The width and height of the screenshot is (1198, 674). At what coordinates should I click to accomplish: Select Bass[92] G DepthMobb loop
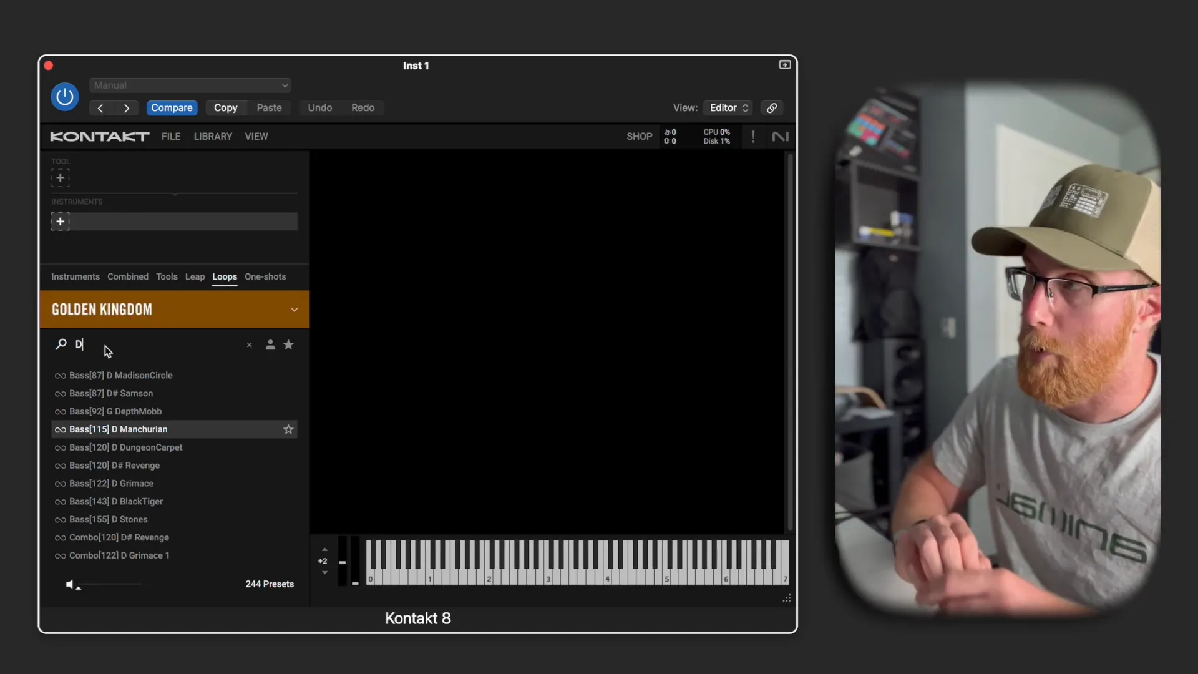[x=174, y=412]
